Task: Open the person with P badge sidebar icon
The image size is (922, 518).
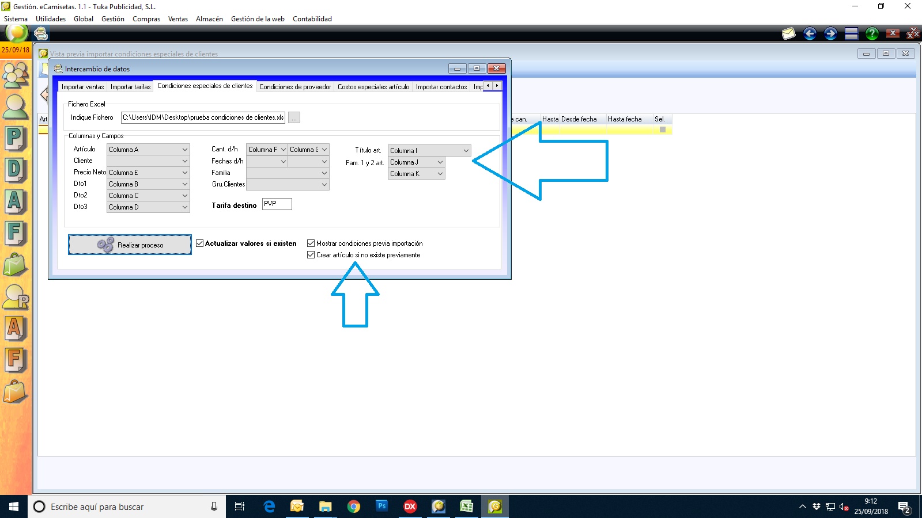Action: (16, 297)
